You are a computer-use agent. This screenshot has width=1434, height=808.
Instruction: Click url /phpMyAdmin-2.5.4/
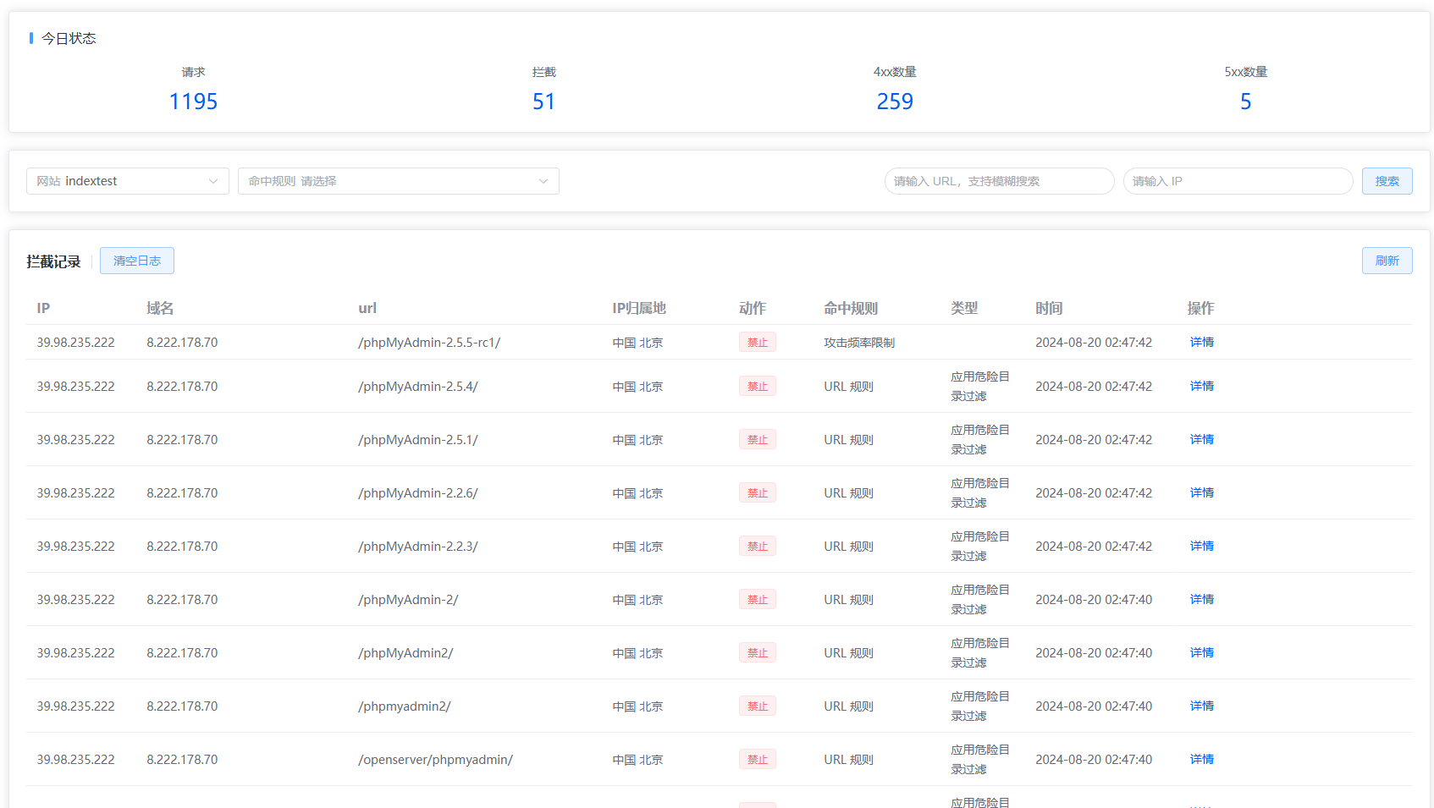point(418,386)
